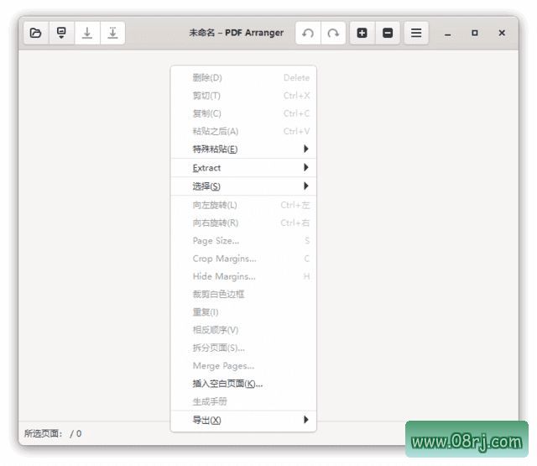The image size is (537, 466).
Task: Rotate right using the clockwise arrow icon
Action: [333, 33]
